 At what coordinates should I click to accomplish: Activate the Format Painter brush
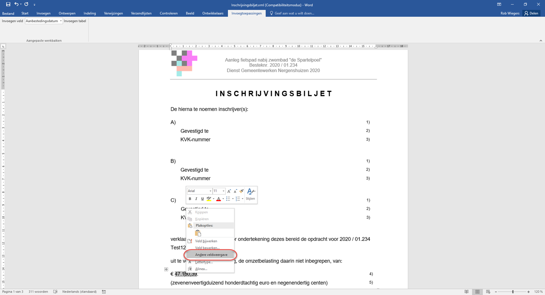click(x=241, y=191)
